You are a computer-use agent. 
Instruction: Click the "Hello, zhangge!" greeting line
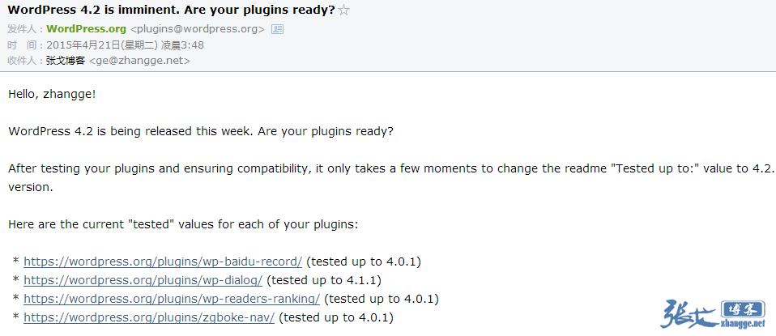click(52, 94)
